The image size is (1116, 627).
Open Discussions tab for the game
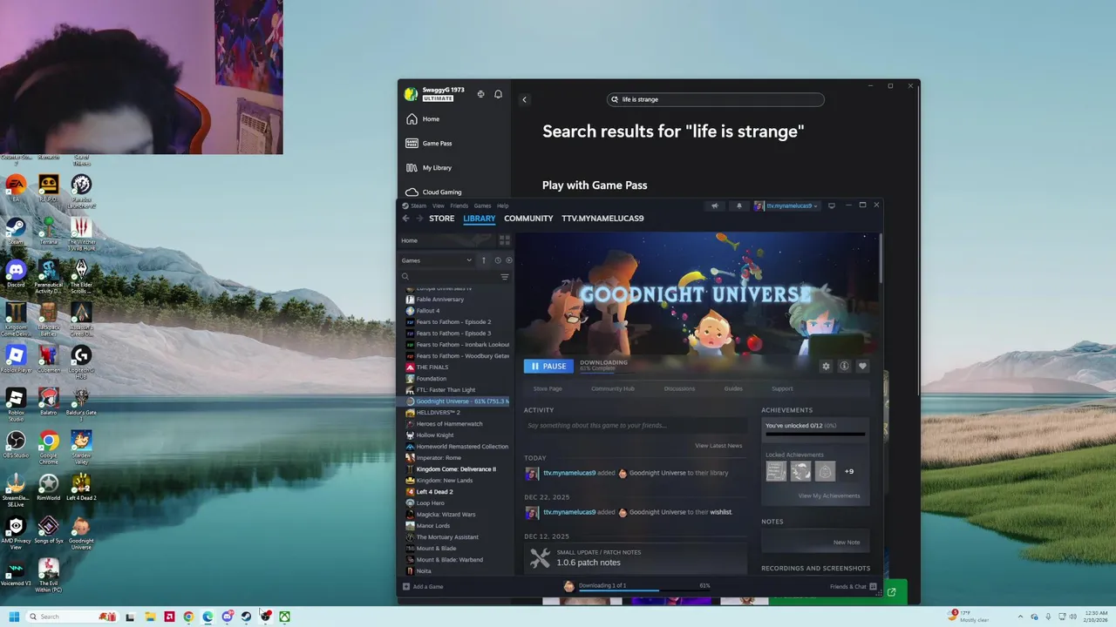(679, 388)
